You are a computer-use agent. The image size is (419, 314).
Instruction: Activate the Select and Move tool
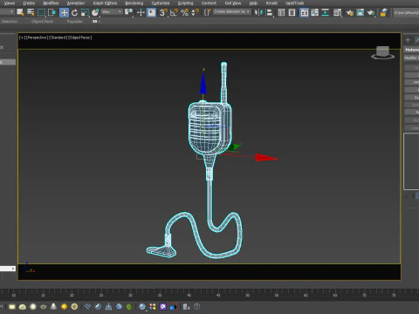[x=64, y=12]
